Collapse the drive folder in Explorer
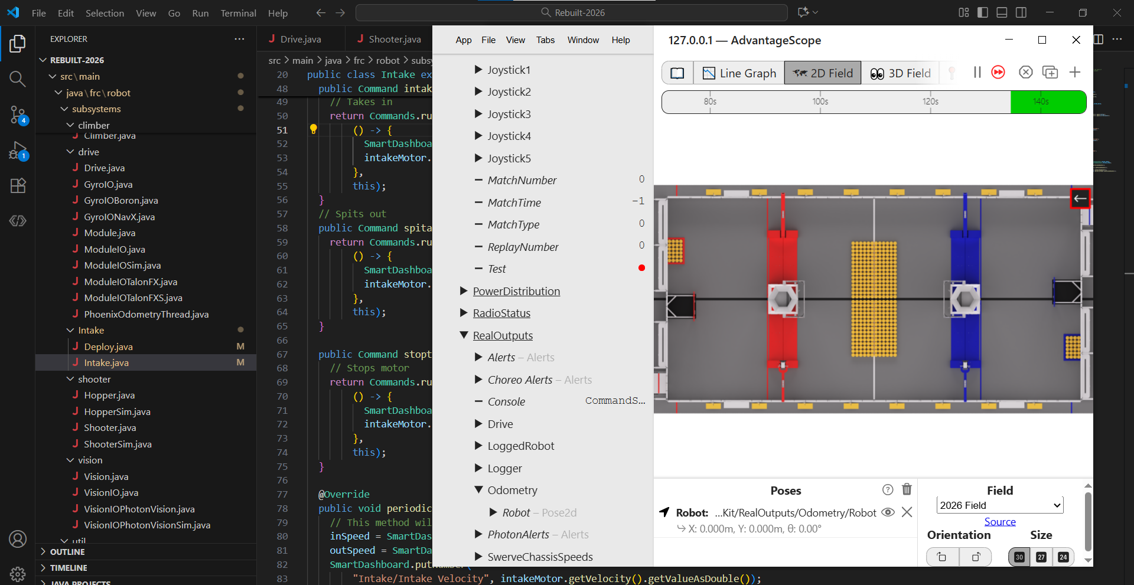 [70, 152]
